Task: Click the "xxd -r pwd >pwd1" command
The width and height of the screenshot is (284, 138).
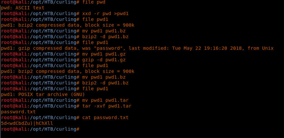Action: (x=105, y=14)
